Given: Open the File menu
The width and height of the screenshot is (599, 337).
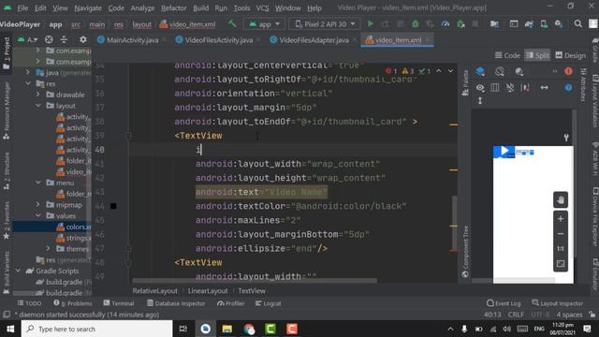Looking at the screenshot, I should tap(22, 8).
